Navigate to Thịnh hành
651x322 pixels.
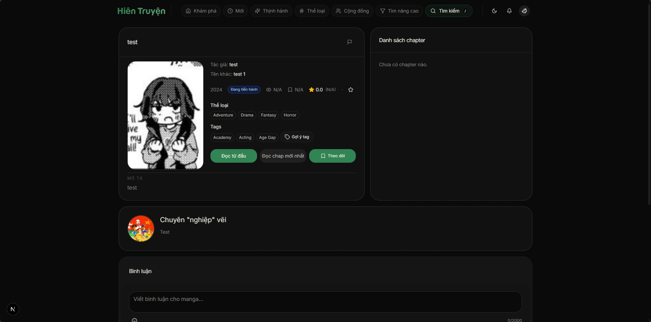[x=271, y=11]
